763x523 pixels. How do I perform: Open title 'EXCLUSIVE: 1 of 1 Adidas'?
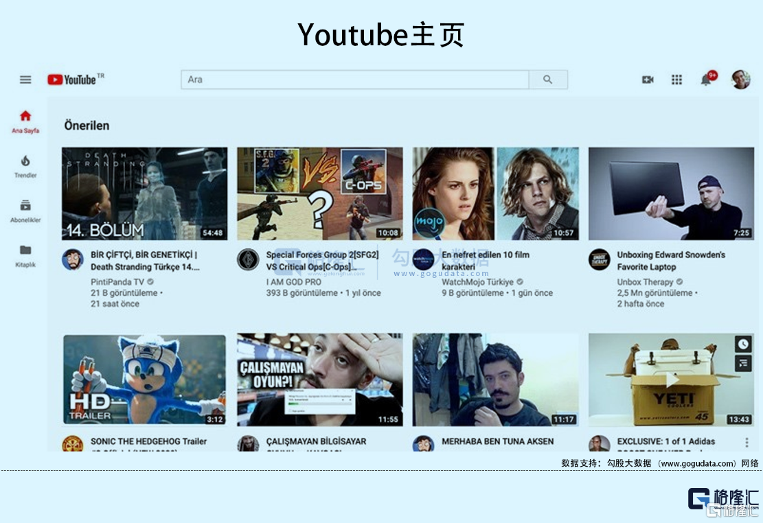click(x=666, y=441)
